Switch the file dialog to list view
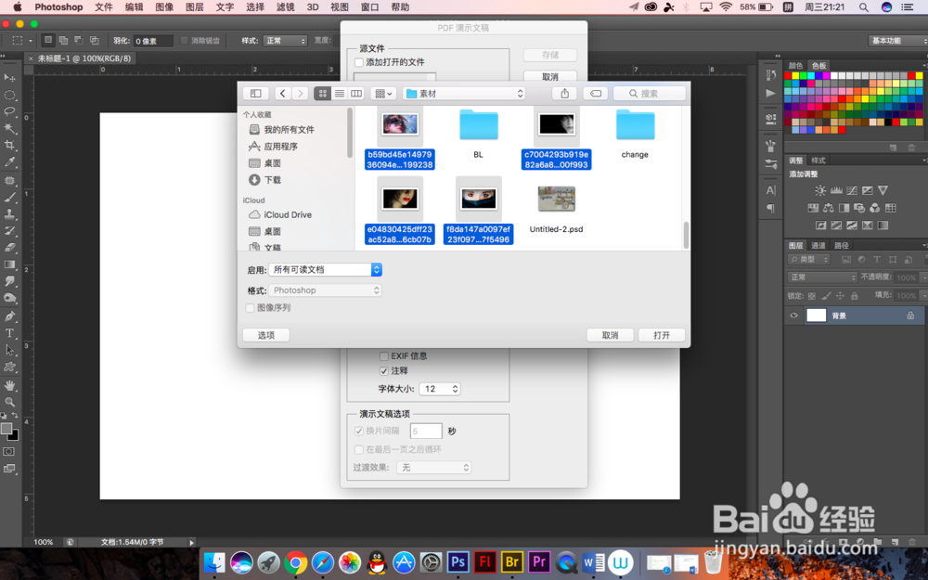Screen dimensions: 928x580 (x=340, y=93)
